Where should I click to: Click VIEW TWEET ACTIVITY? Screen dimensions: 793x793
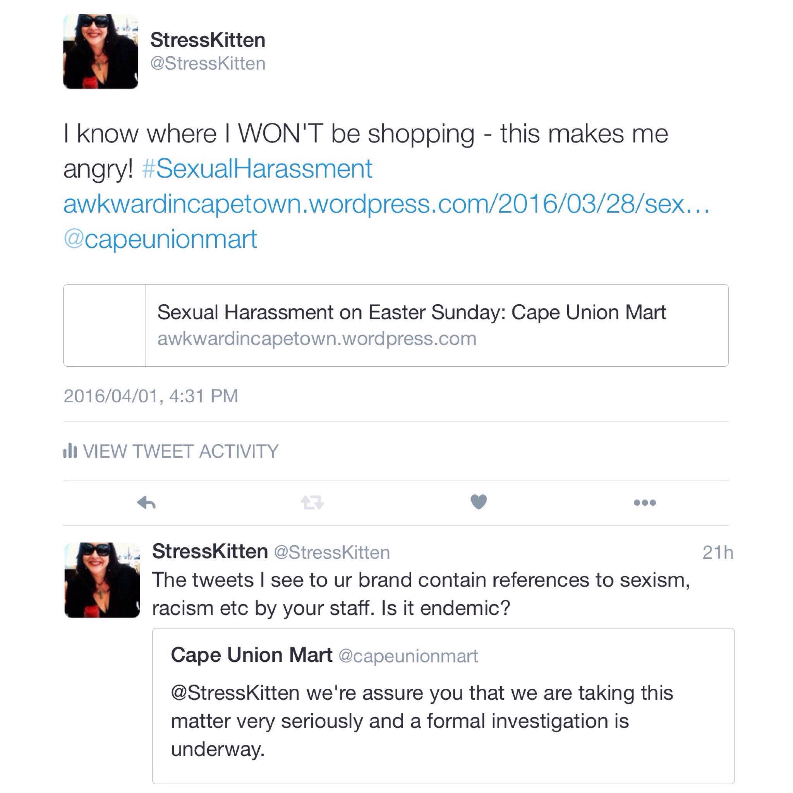pyautogui.click(x=180, y=451)
